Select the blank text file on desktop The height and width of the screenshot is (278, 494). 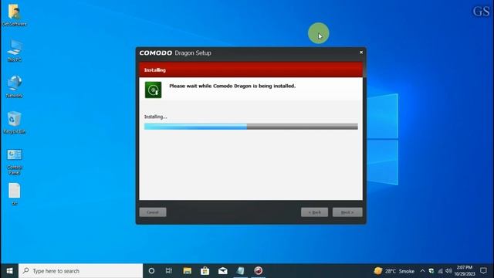click(15, 194)
